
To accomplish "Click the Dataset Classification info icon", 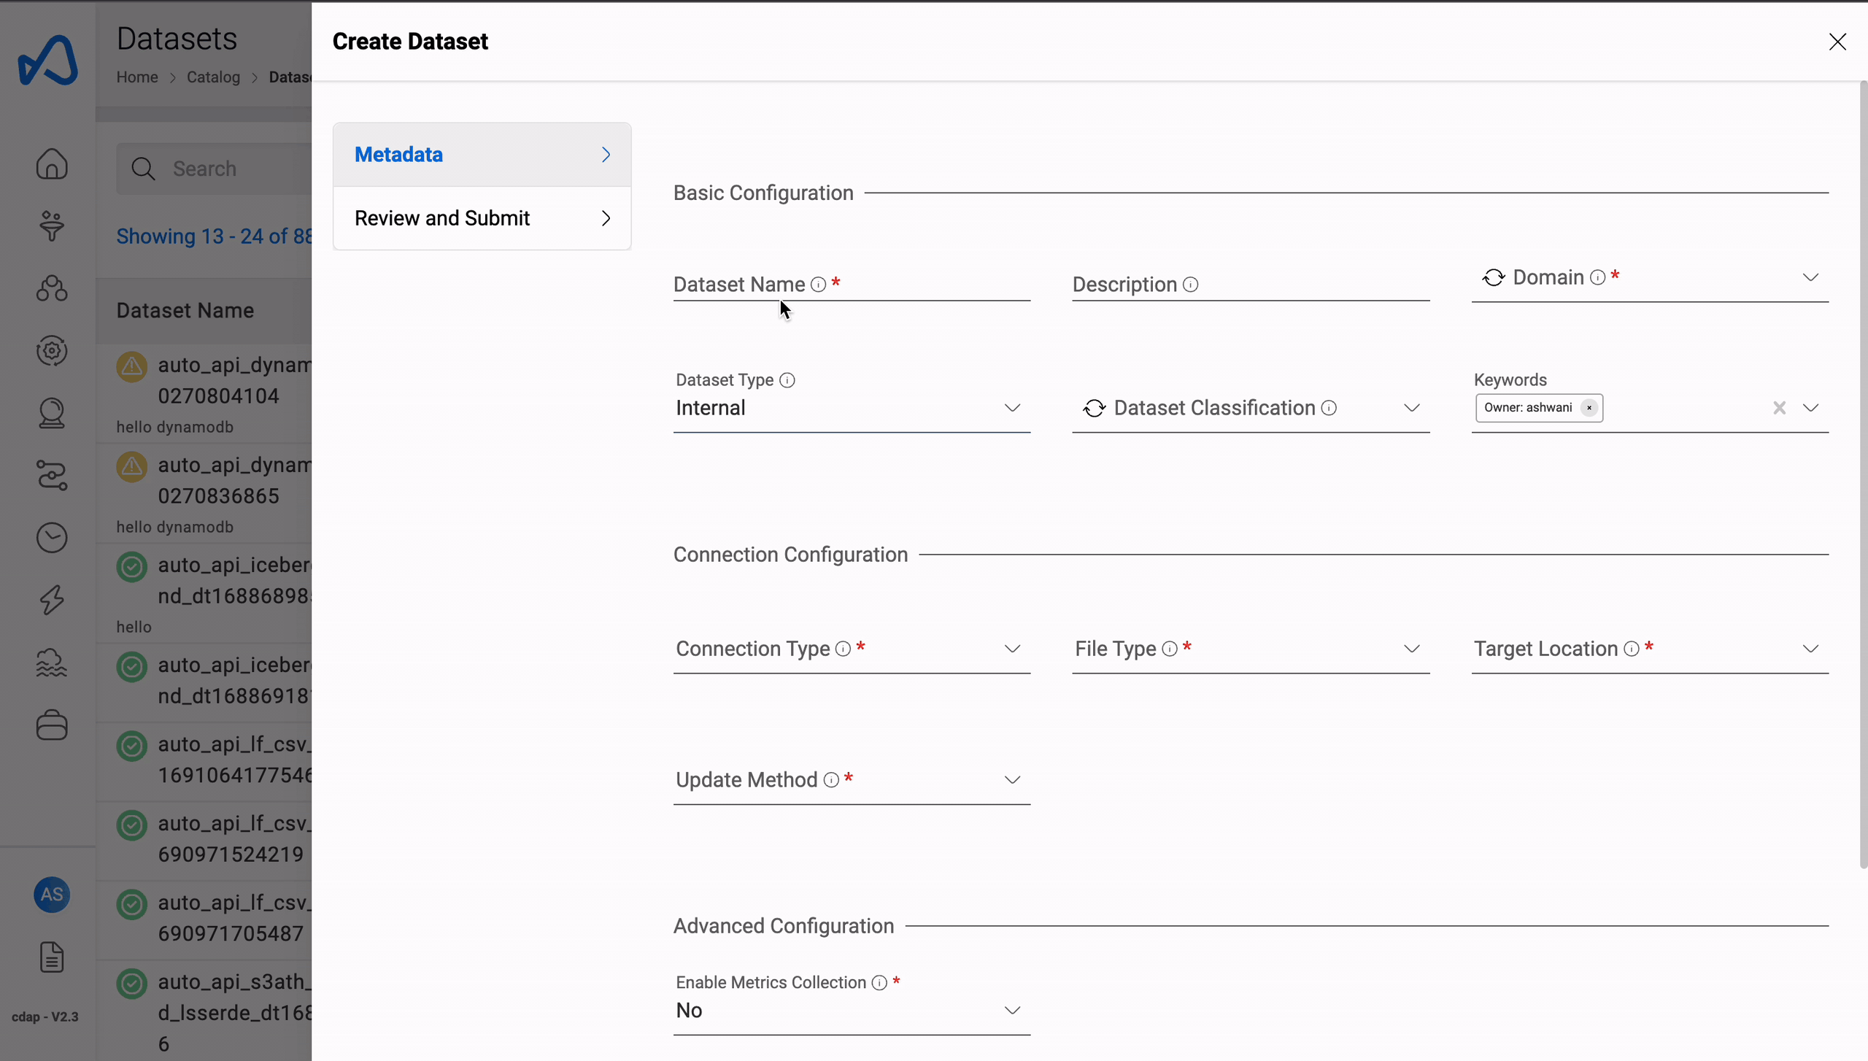I will point(1330,408).
